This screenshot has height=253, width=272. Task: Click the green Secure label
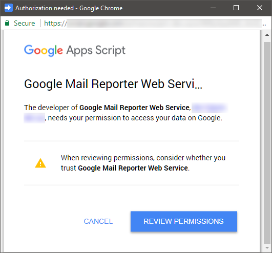[24, 23]
